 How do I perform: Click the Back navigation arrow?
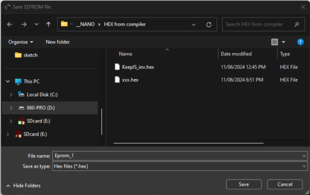pyautogui.click(x=10, y=24)
